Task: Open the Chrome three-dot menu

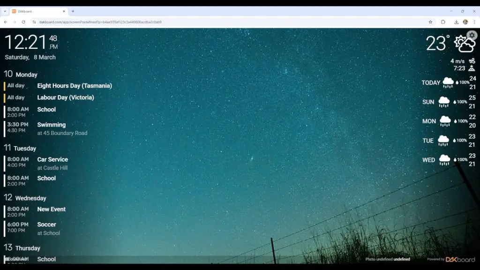Action: point(474,22)
